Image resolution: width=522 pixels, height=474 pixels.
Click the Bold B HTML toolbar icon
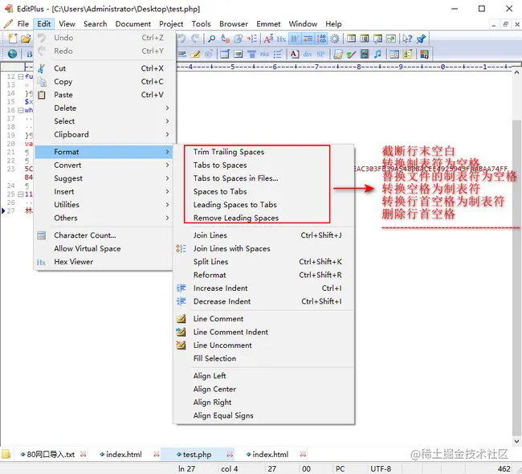click(x=29, y=54)
